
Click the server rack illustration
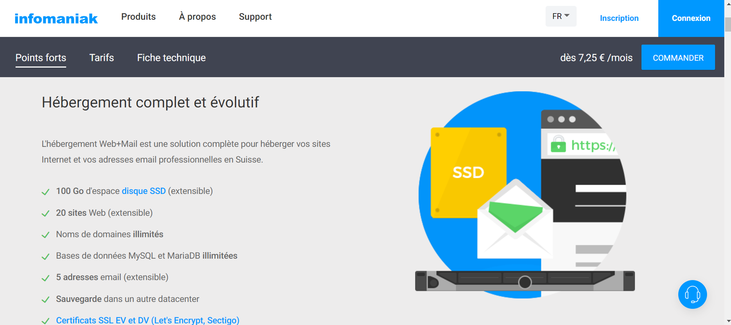pos(525,281)
